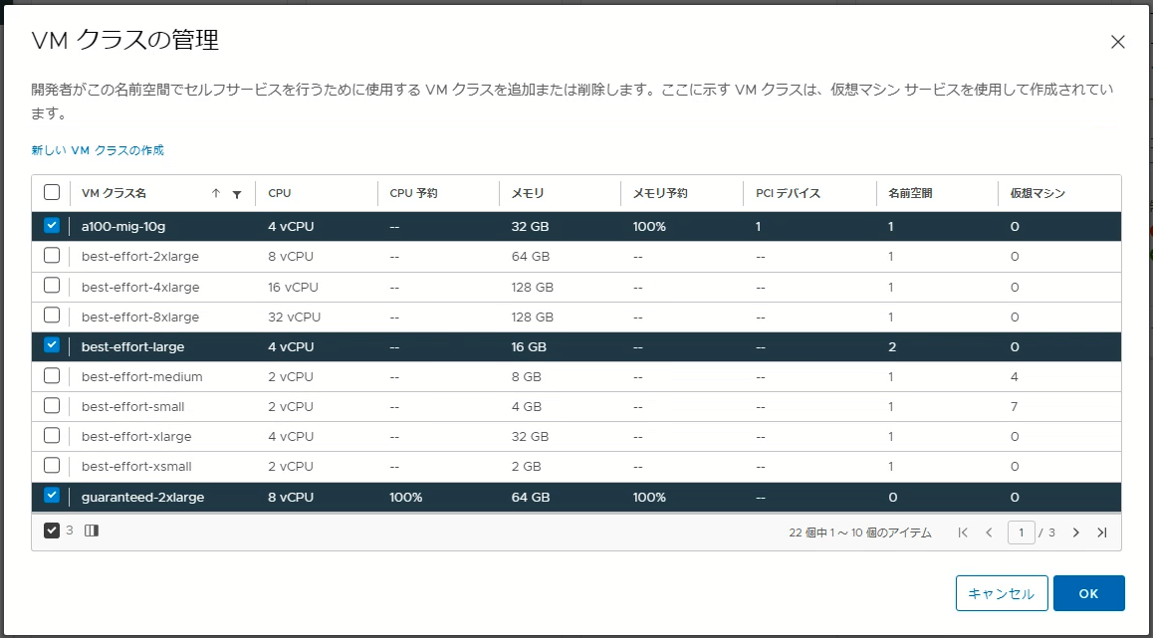The height and width of the screenshot is (638, 1153).
Task: Go to the previous page
Action: [989, 532]
